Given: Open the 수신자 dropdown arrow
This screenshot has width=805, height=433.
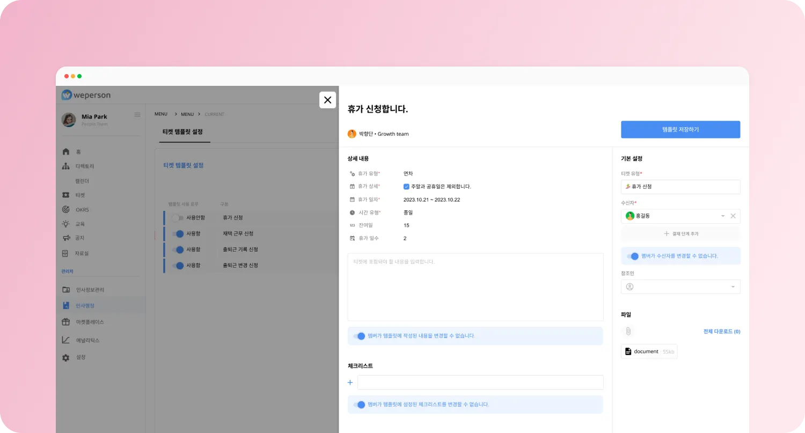Looking at the screenshot, I should [x=723, y=216].
